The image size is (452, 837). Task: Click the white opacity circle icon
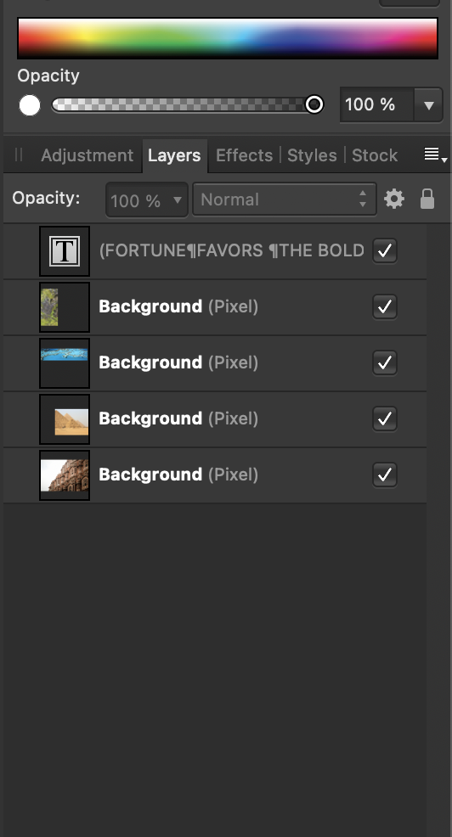(x=30, y=105)
